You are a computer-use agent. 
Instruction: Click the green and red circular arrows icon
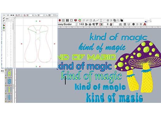tap(80, 20)
